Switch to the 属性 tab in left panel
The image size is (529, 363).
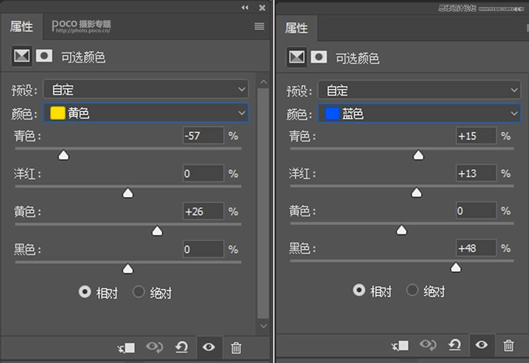22,27
